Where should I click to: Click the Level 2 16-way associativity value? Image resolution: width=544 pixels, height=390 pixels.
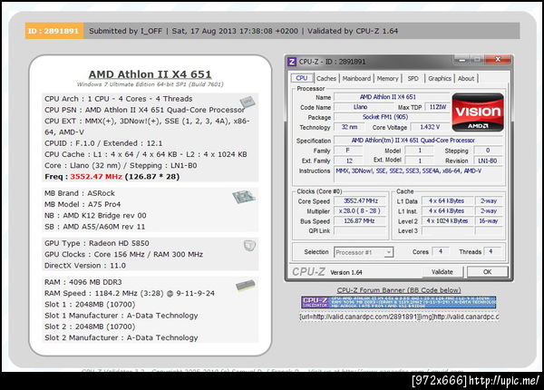pyautogui.click(x=489, y=221)
